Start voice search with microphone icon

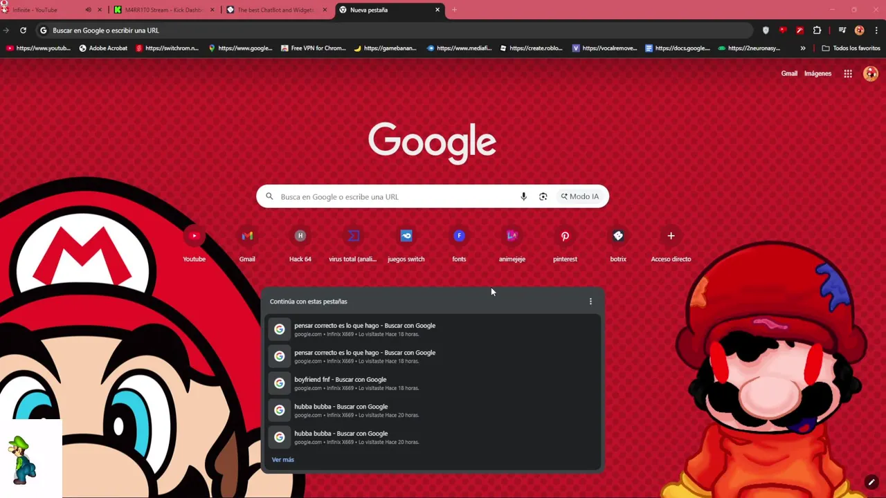[x=523, y=196]
